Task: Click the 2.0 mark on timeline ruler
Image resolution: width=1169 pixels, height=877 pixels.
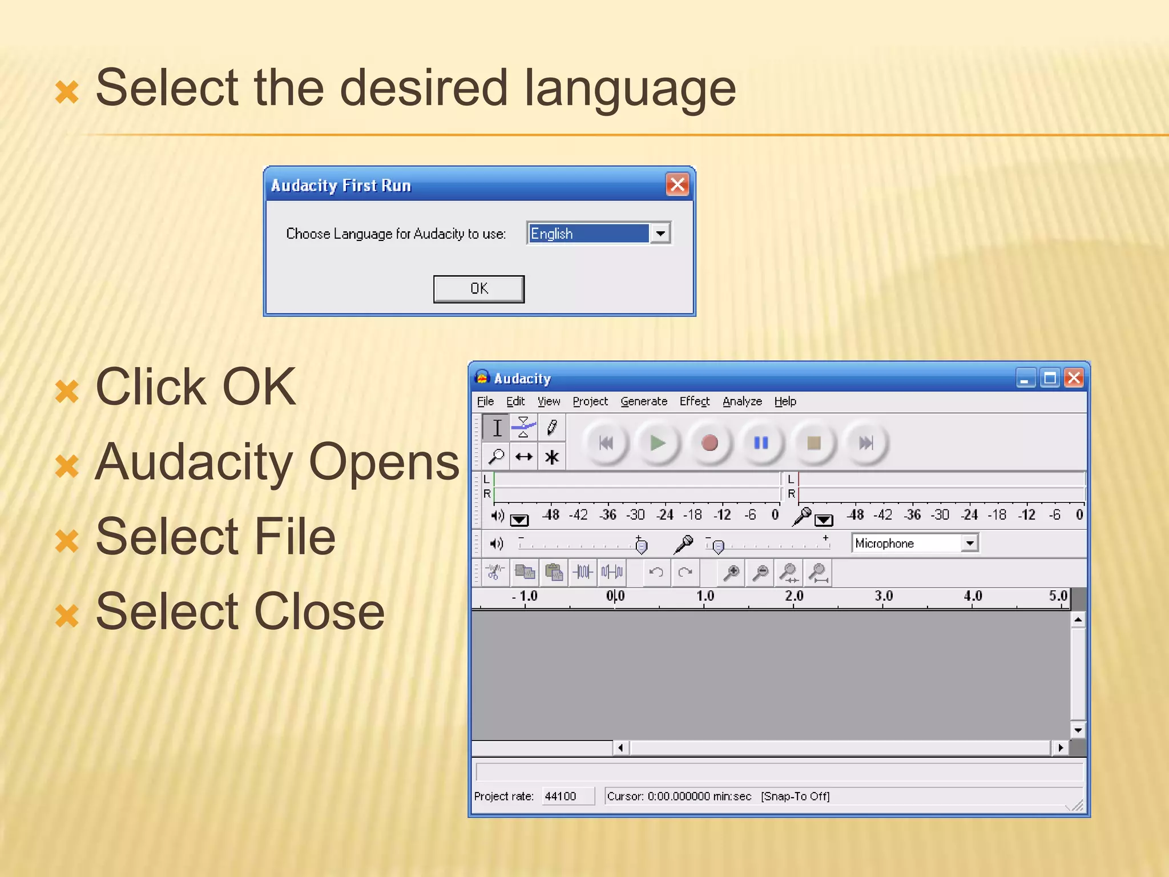Action: (x=794, y=596)
